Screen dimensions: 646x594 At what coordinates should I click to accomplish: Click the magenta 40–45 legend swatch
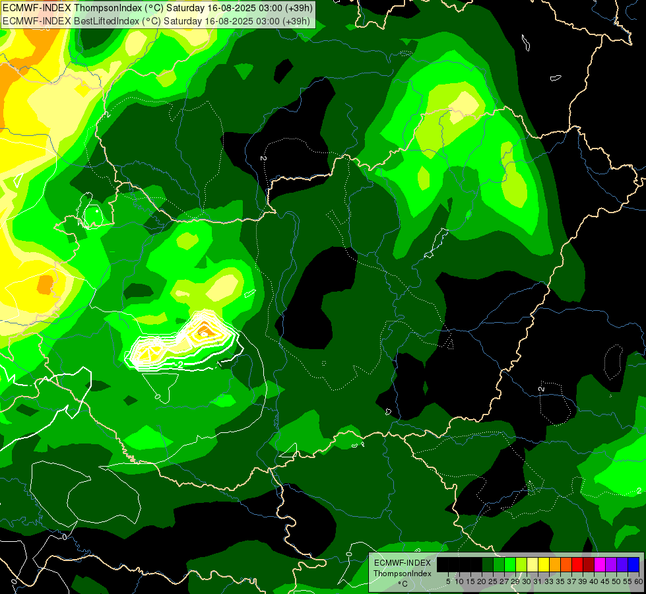click(x=600, y=564)
